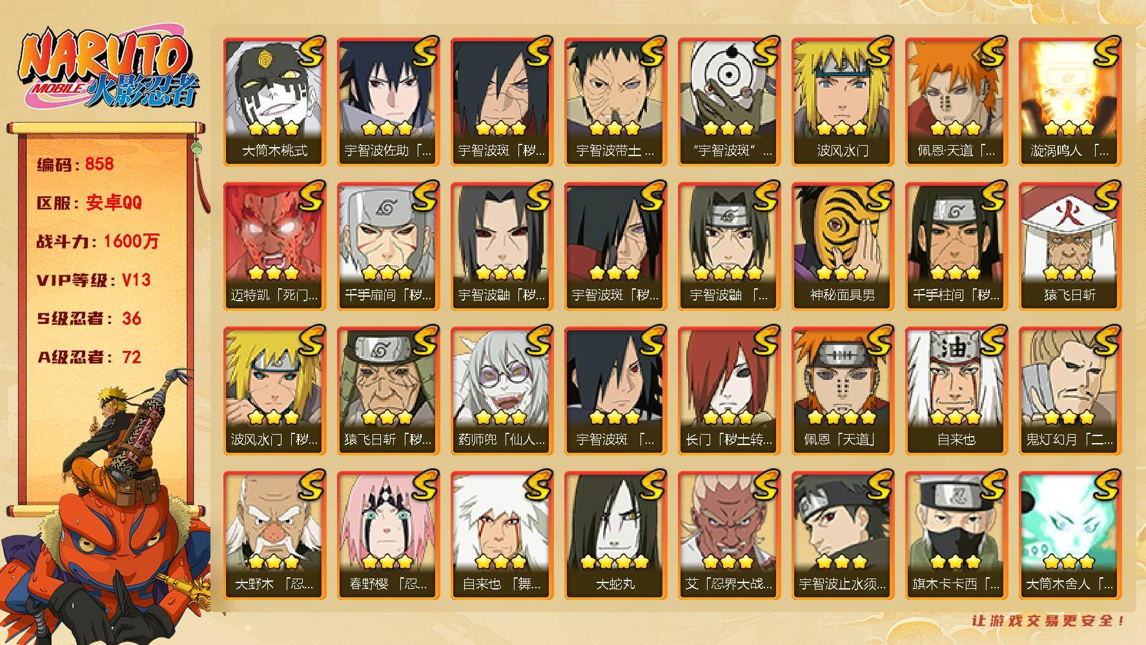Choose the 旗木卡卡西 masked ninja card
Image resolution: width=1146 pixels, height=645 pixels.
[956, 535]
